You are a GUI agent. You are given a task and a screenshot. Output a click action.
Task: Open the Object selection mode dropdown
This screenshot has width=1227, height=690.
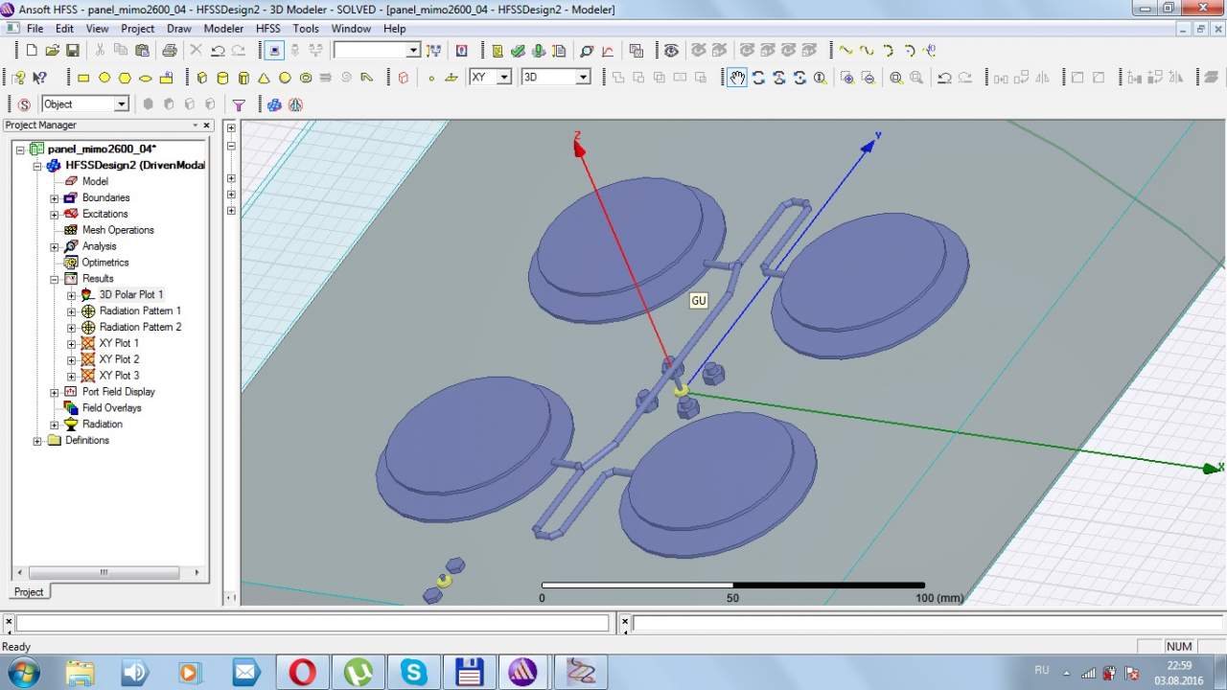click(x=121, y=104)
